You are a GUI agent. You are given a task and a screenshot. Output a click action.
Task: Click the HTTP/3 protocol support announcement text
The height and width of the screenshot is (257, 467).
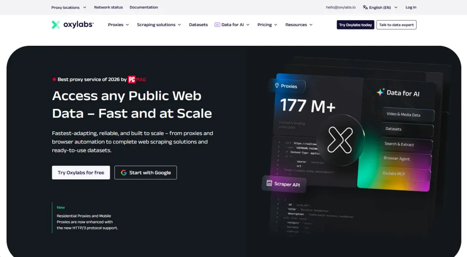pos(87,222)
